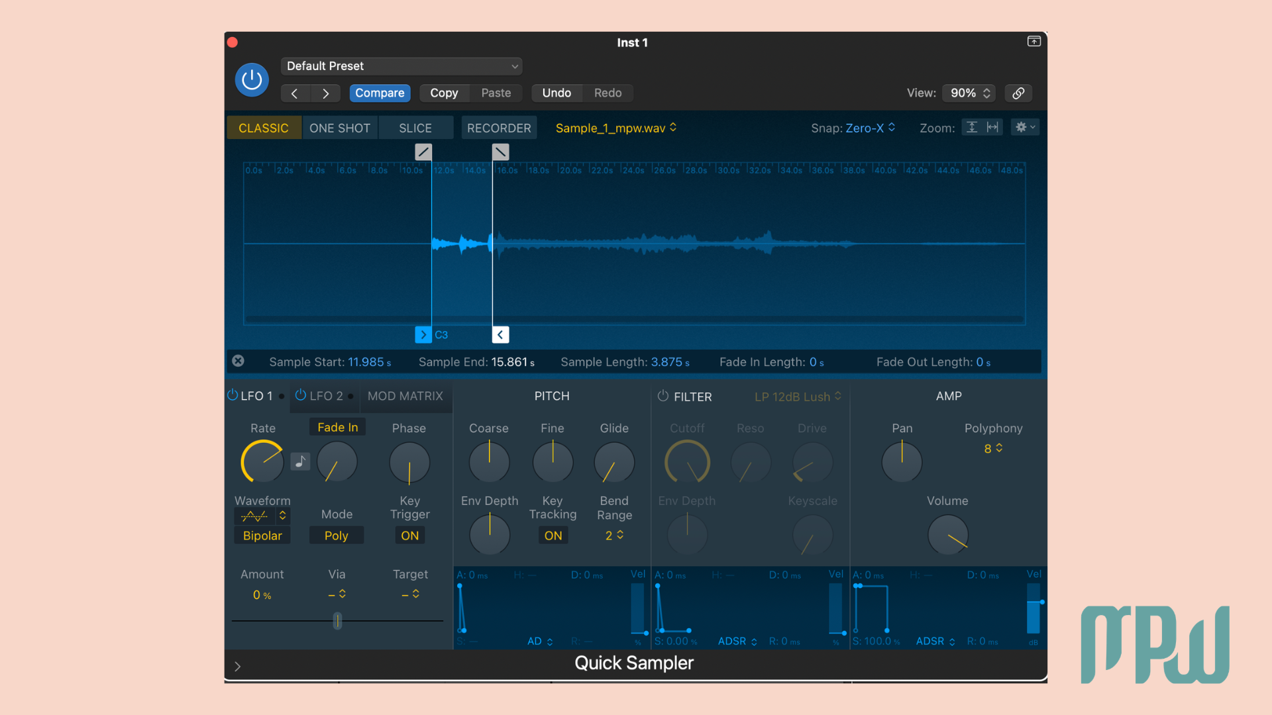Click the Compare button
The image size is (1272, 715).
coord(380,93)
